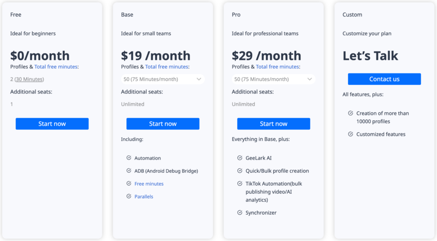Open Total free minutes link in Free plan

pyautogui.click(x=56, y=67)
